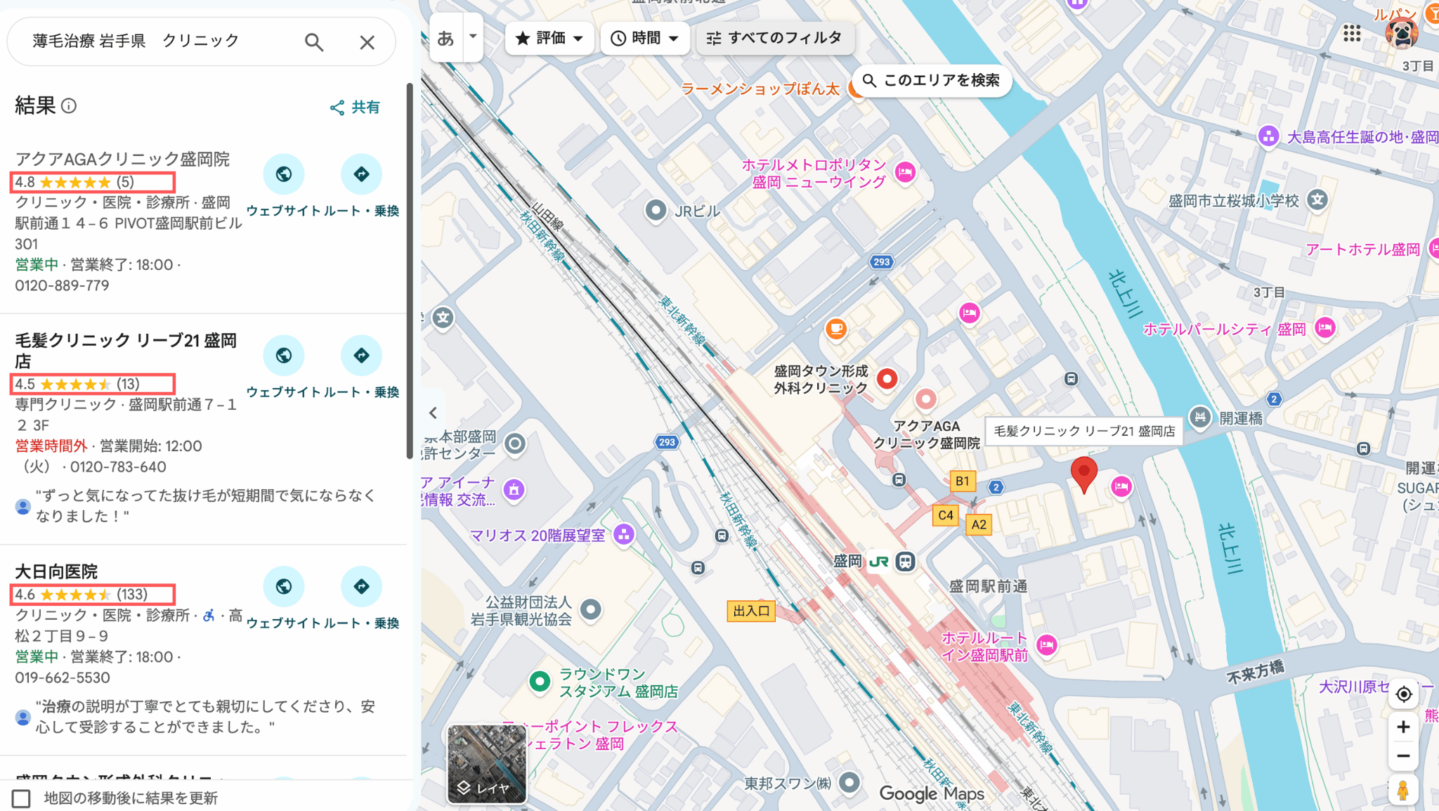Screen dimensions: 1439x811
Task: Open the account profile avatar
Action: pyautogui.click(x=1401, y=33)
